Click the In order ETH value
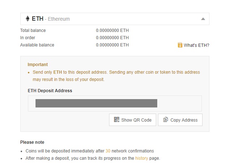The image size is (229, 167). pyautogui.click(x=112, y=38)
